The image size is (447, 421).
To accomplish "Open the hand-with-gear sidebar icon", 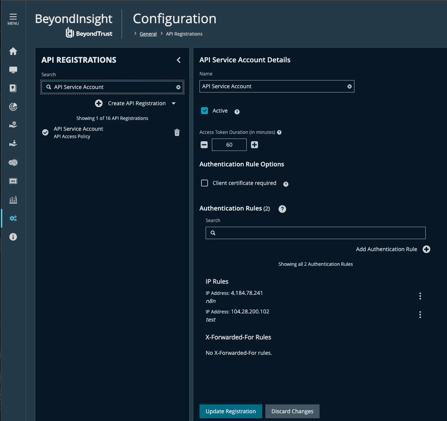I will pyautogui.click(x=13, y=125).
